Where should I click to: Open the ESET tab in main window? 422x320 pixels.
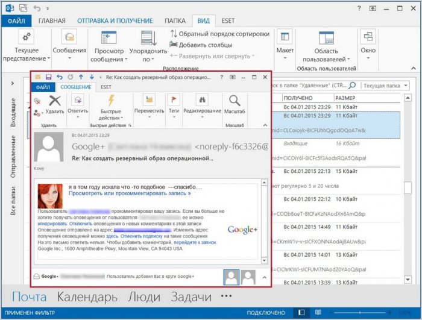pyautogui.click(x=228, y=21)
